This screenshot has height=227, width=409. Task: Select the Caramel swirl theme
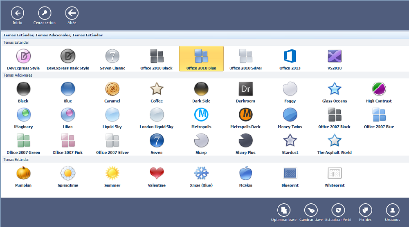pyautogui.click(x=112, y=89)
